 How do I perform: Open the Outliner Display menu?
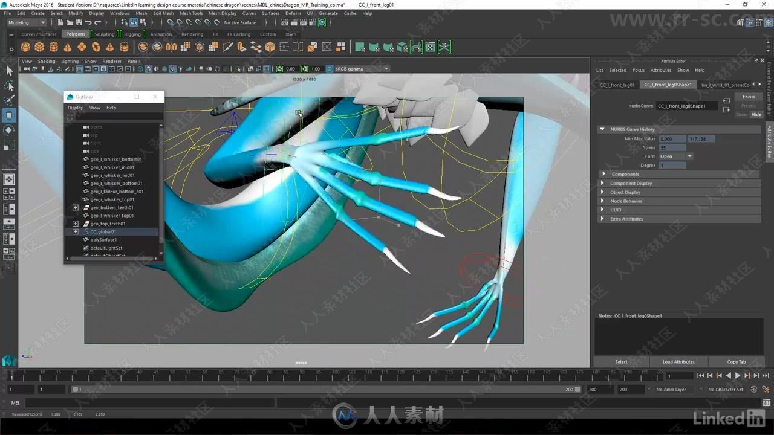pyautogui.click(x=75, y=108)
